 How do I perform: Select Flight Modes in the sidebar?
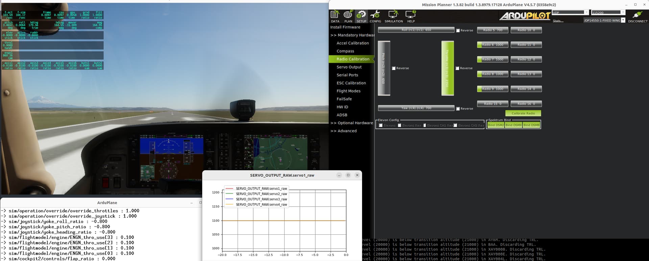348,91
